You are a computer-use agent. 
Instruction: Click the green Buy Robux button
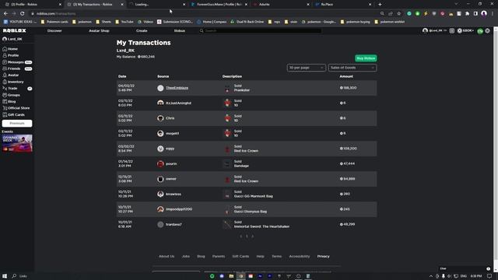(x=366, y=58)
